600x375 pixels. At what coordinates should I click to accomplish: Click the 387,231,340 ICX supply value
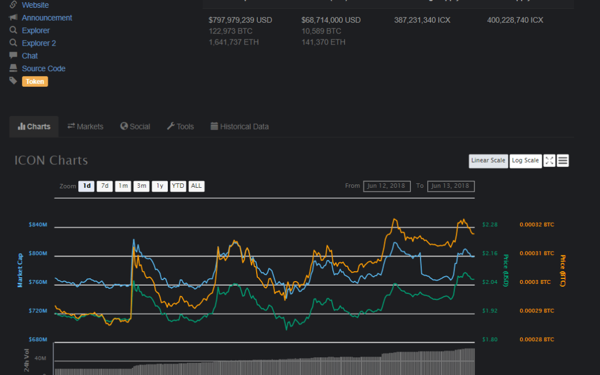point(422,20)
